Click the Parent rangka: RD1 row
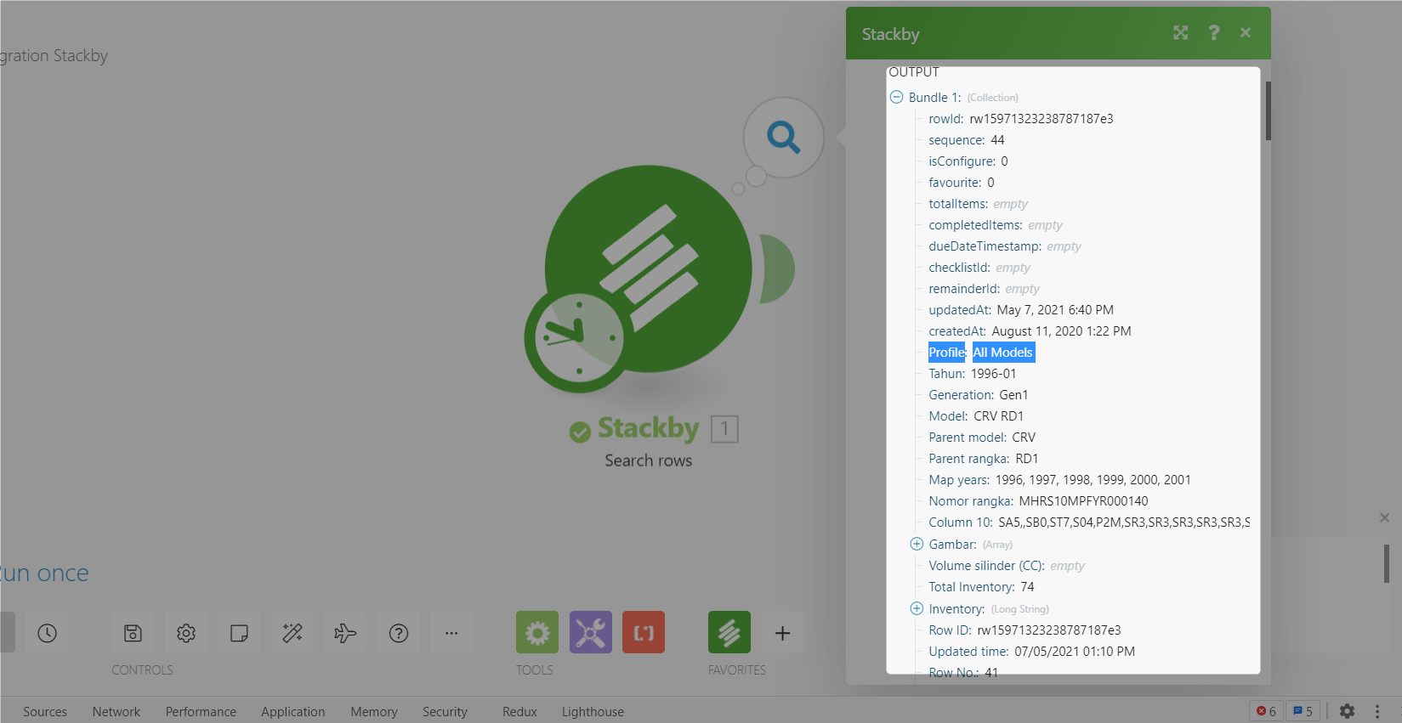Image resolution: width=1402 pixels, height=723 pixels. [984, 459]
